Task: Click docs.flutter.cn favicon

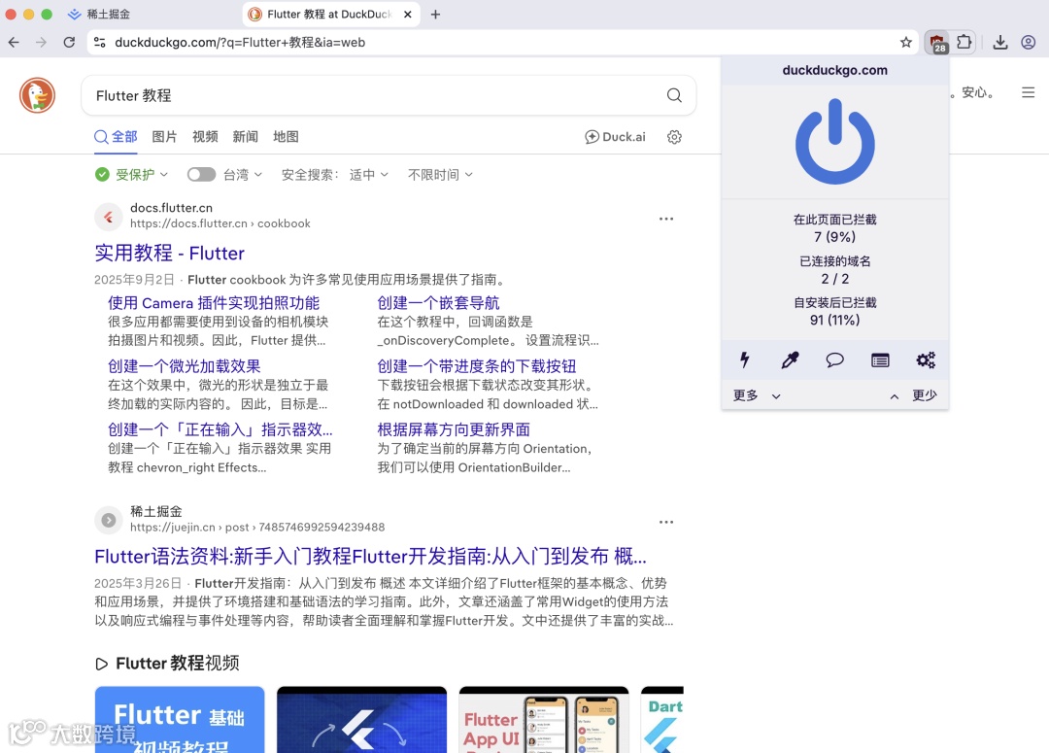Action: coord(109,217)
